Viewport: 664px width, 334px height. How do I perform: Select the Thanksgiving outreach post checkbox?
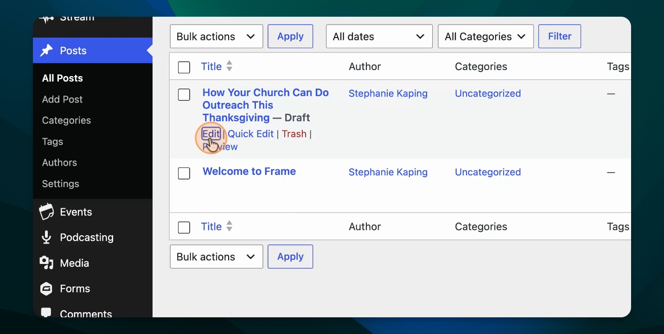pos(184,95)
